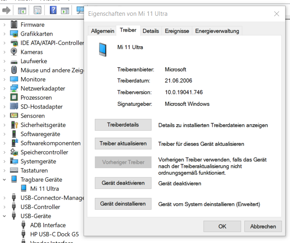This screenshot has height=243, width=290.
Task: Expand the Netzwerkadapter category
Action: point(4,88)
